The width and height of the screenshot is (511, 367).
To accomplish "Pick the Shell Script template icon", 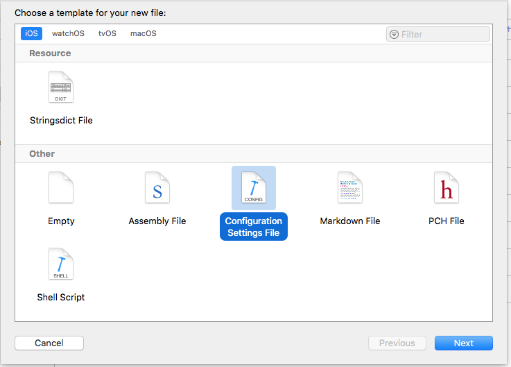I will 61,264.
